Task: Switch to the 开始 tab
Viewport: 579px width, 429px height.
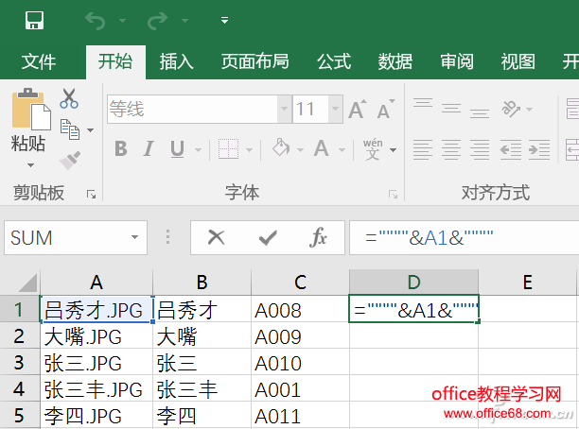Action: pyautogui.click(x=115, y=61)
